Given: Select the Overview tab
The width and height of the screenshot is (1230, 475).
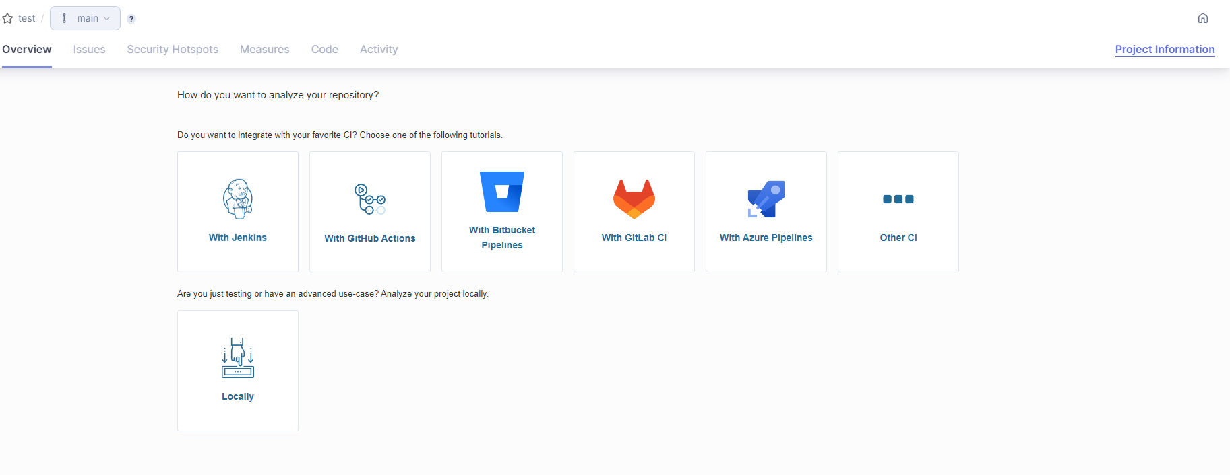Looking at the screenshot, I should click(27, 50).
